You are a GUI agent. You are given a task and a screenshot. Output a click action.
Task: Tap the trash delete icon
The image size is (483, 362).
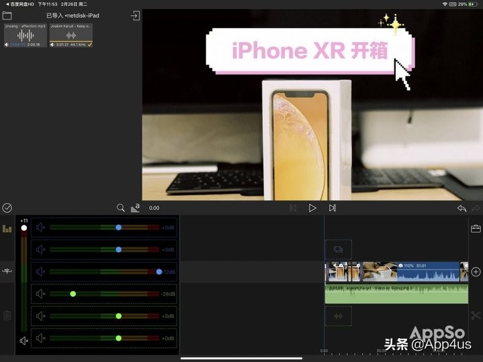click(x=7, y=316)
